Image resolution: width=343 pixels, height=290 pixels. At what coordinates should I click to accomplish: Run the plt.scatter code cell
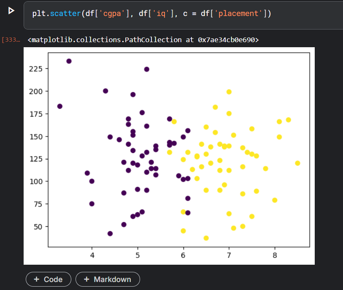[x=11, y=11]
